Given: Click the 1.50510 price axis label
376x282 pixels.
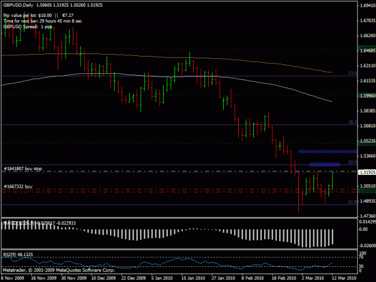Looking at the screenshot, I should coord(368,186).
